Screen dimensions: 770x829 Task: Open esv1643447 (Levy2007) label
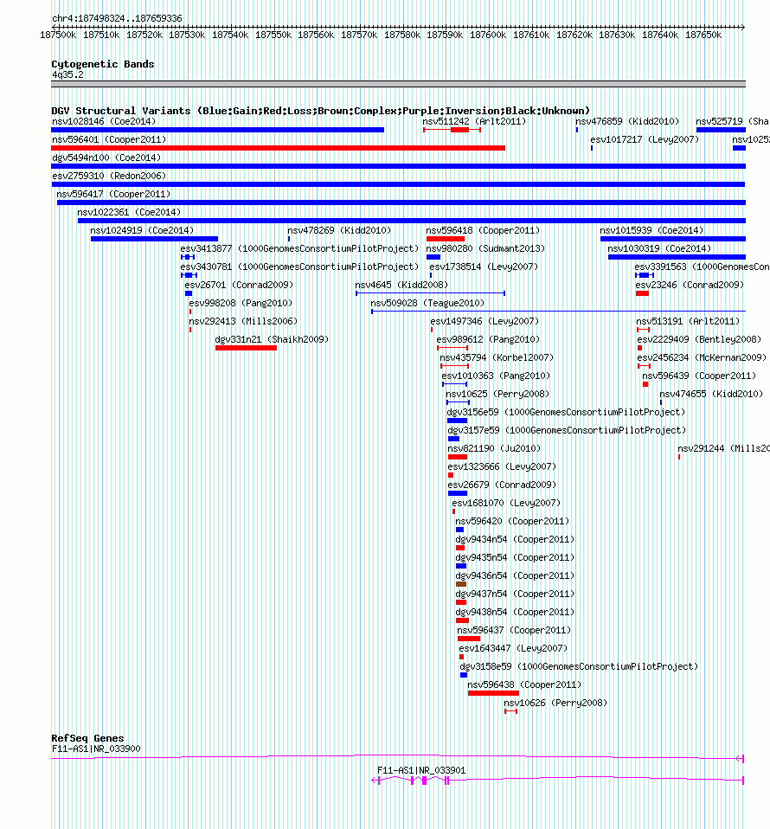[x=513, y=648]
